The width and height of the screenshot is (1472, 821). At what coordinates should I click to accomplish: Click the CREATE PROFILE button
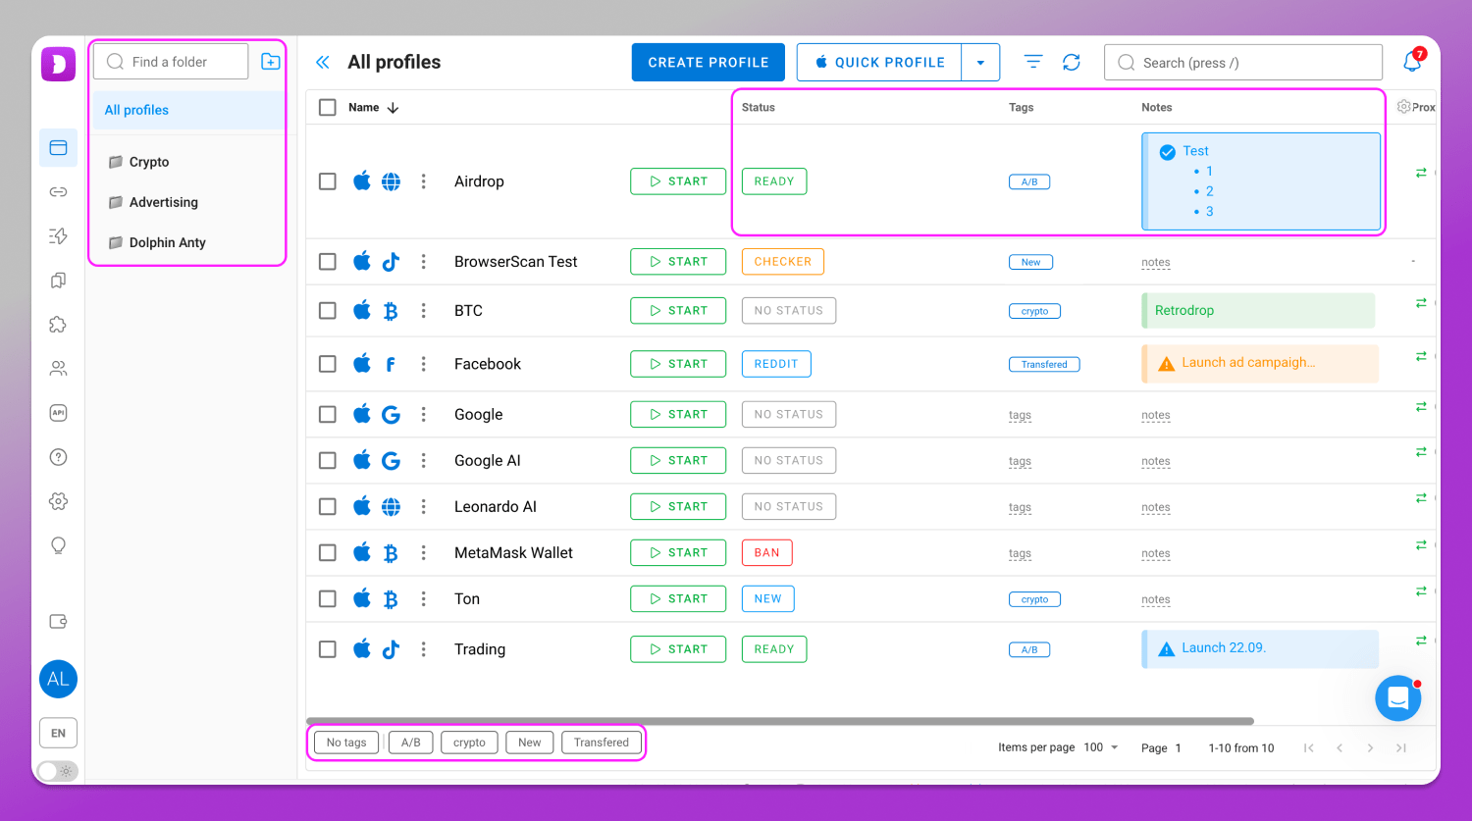pyautogui.click(x=709, y=62)
